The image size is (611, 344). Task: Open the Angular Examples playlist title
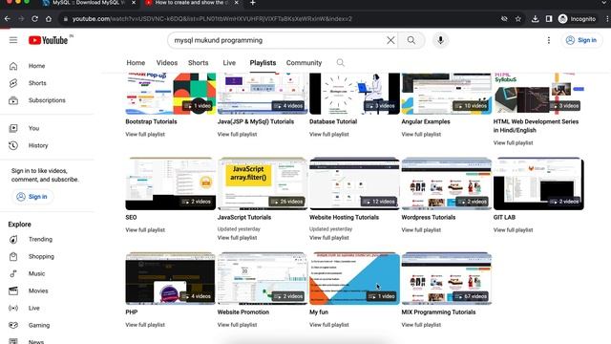point(426,121)
